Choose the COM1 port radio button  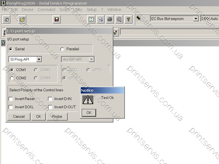[12, 70]
